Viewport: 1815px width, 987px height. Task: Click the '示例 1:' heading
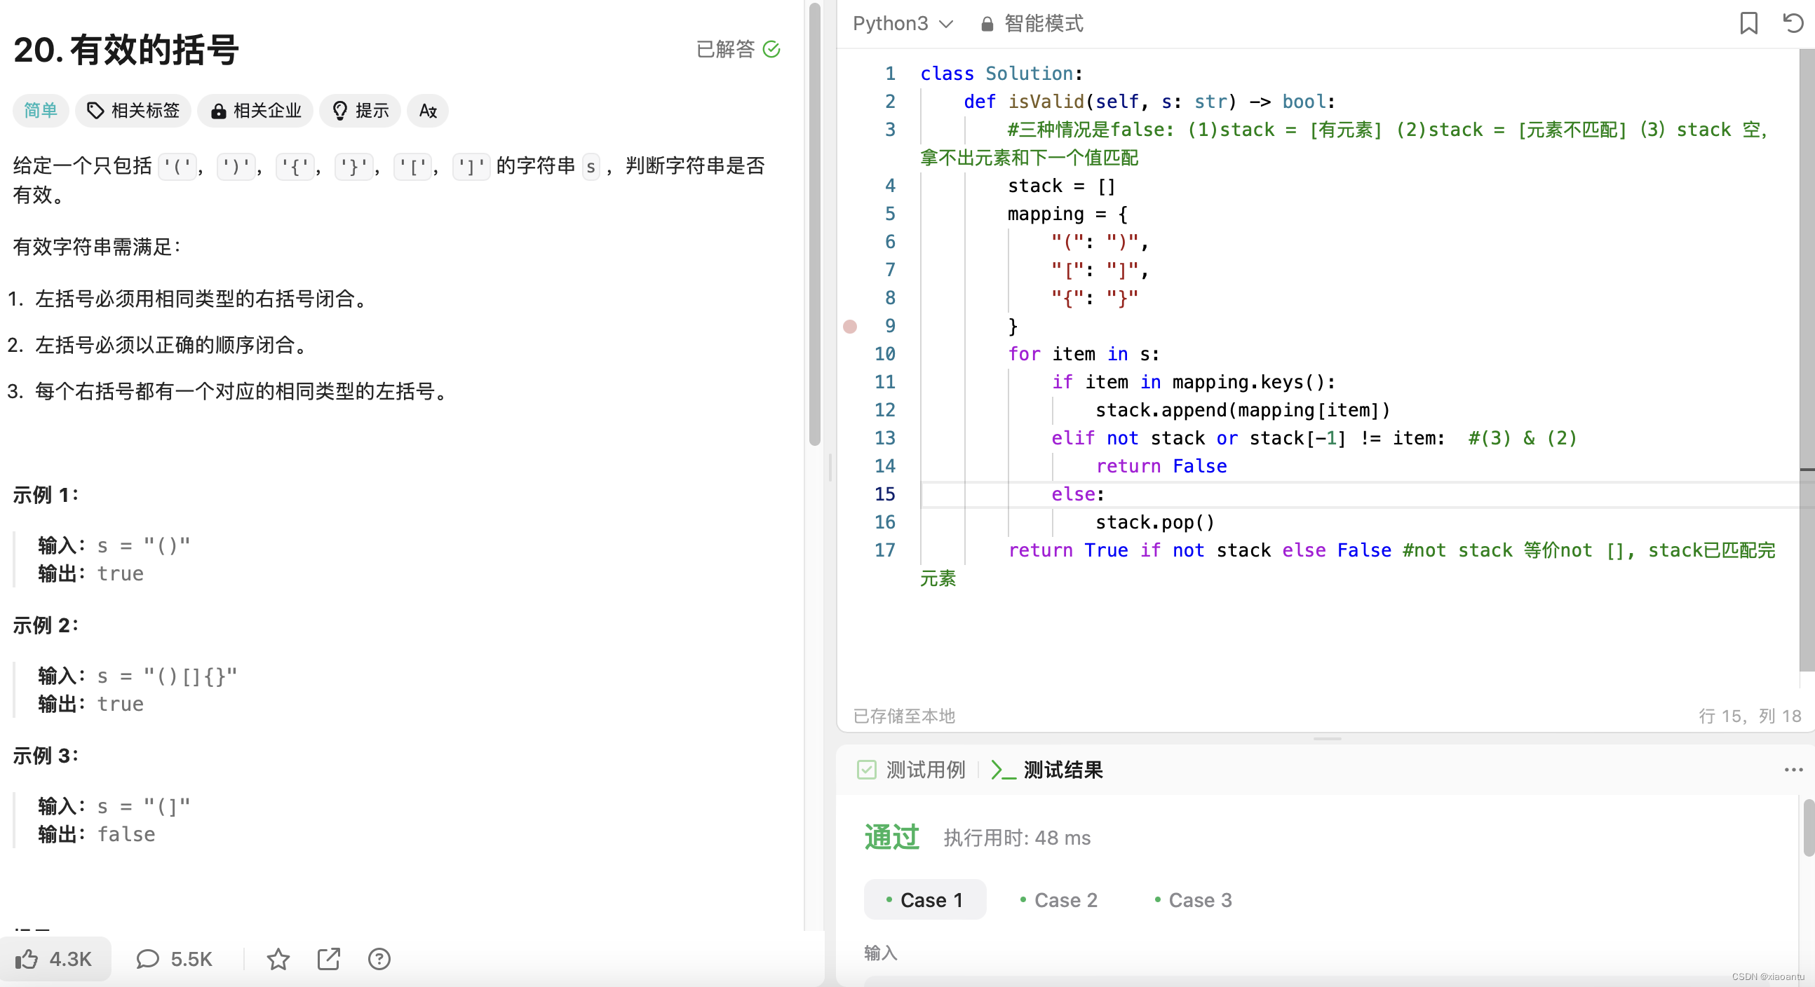click(x=46, y=495)
